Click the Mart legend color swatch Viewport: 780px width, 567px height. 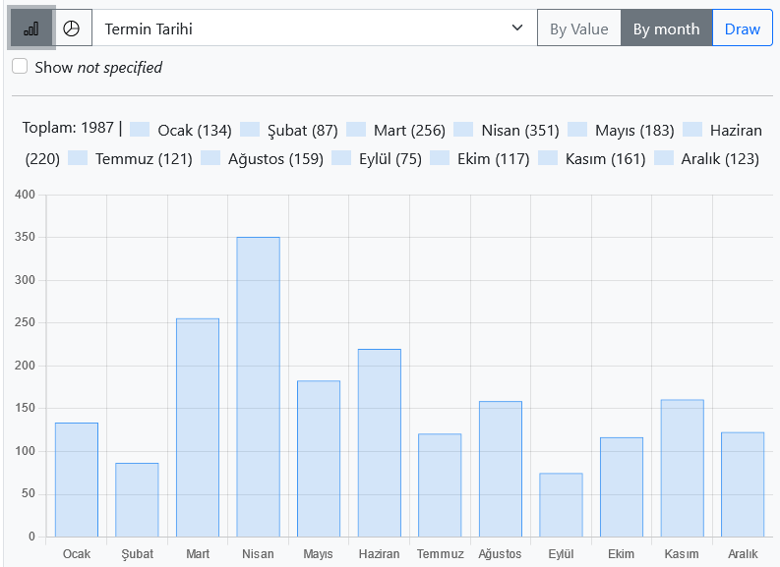pos(356,130)
